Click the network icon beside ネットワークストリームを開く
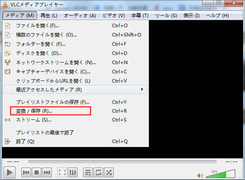 pyautogui.click(x=7, y=62)
